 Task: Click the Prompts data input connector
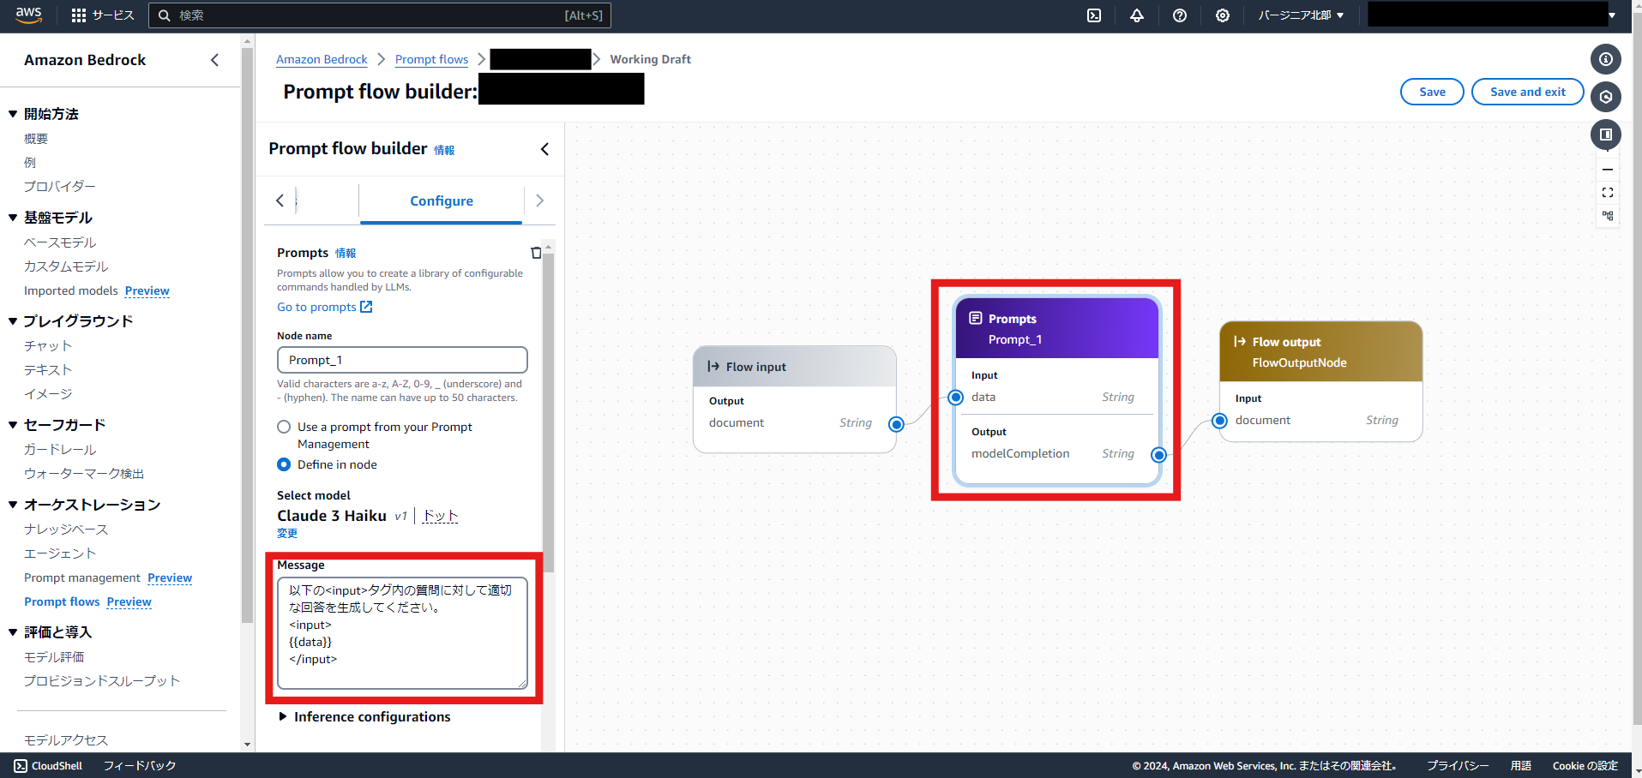pyautogui.click(x=956, y=397)
